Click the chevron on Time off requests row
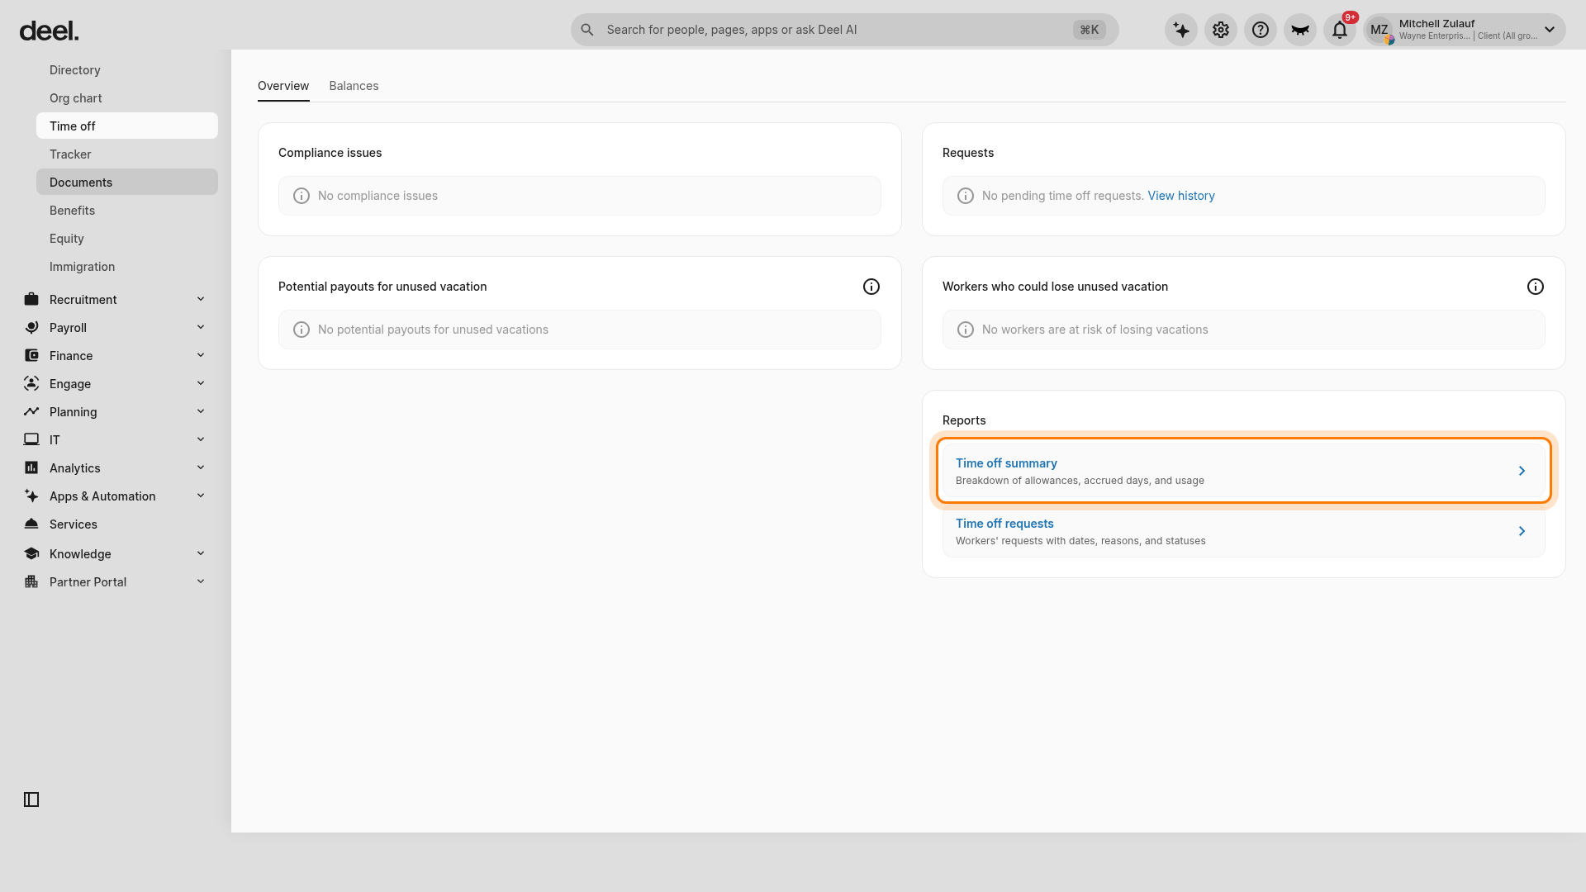The image size is (1586, 892). [1522, 531]
